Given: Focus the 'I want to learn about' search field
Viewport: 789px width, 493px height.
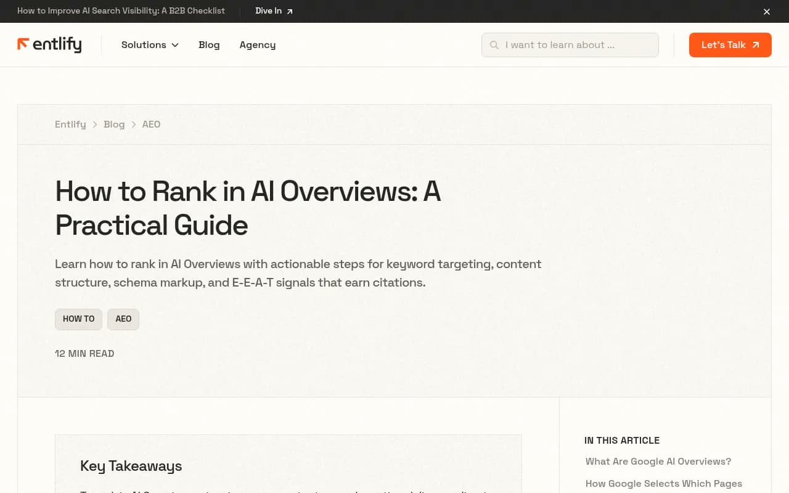Looking at the screenshot, I should pyautogui.click(x=570, y=45).
